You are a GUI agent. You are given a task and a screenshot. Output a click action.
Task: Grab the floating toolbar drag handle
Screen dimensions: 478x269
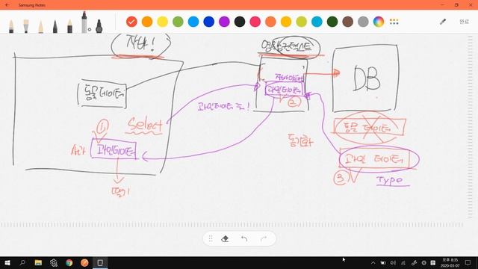(211, 238)
